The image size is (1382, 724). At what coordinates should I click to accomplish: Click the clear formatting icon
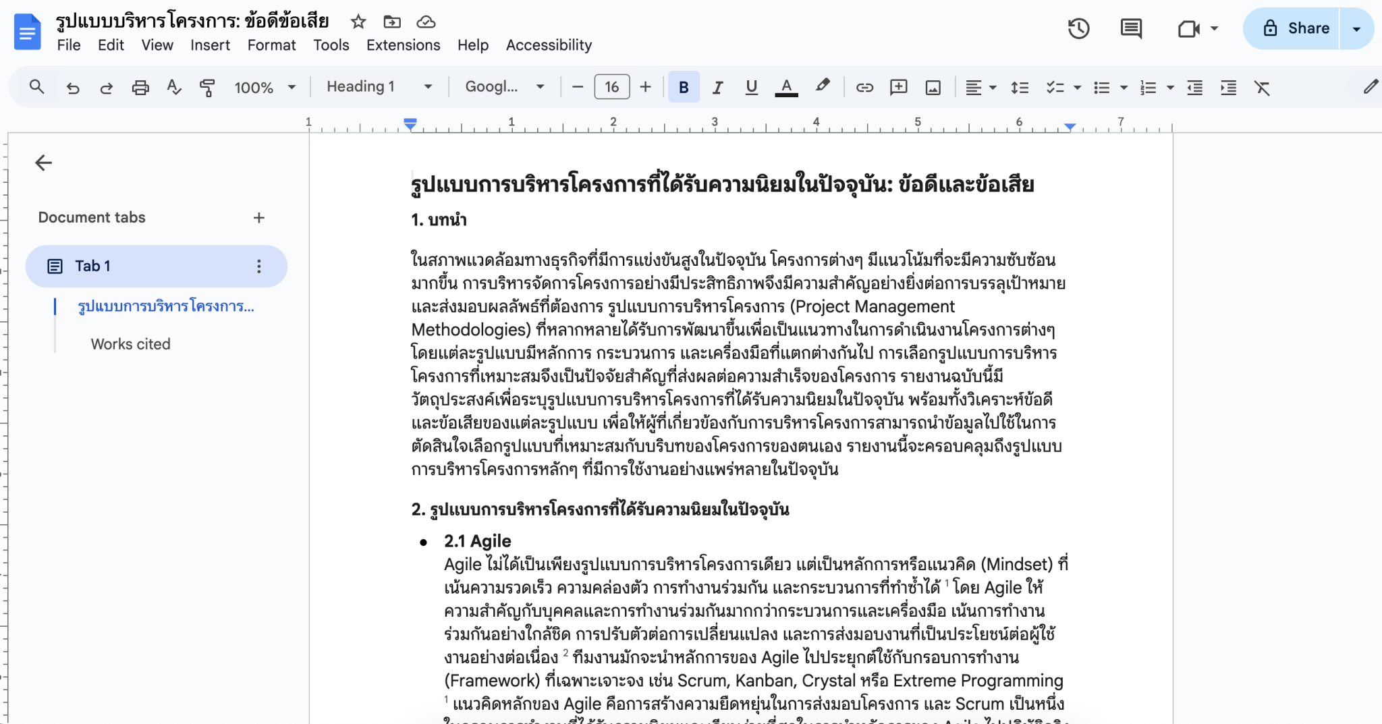1262,88
